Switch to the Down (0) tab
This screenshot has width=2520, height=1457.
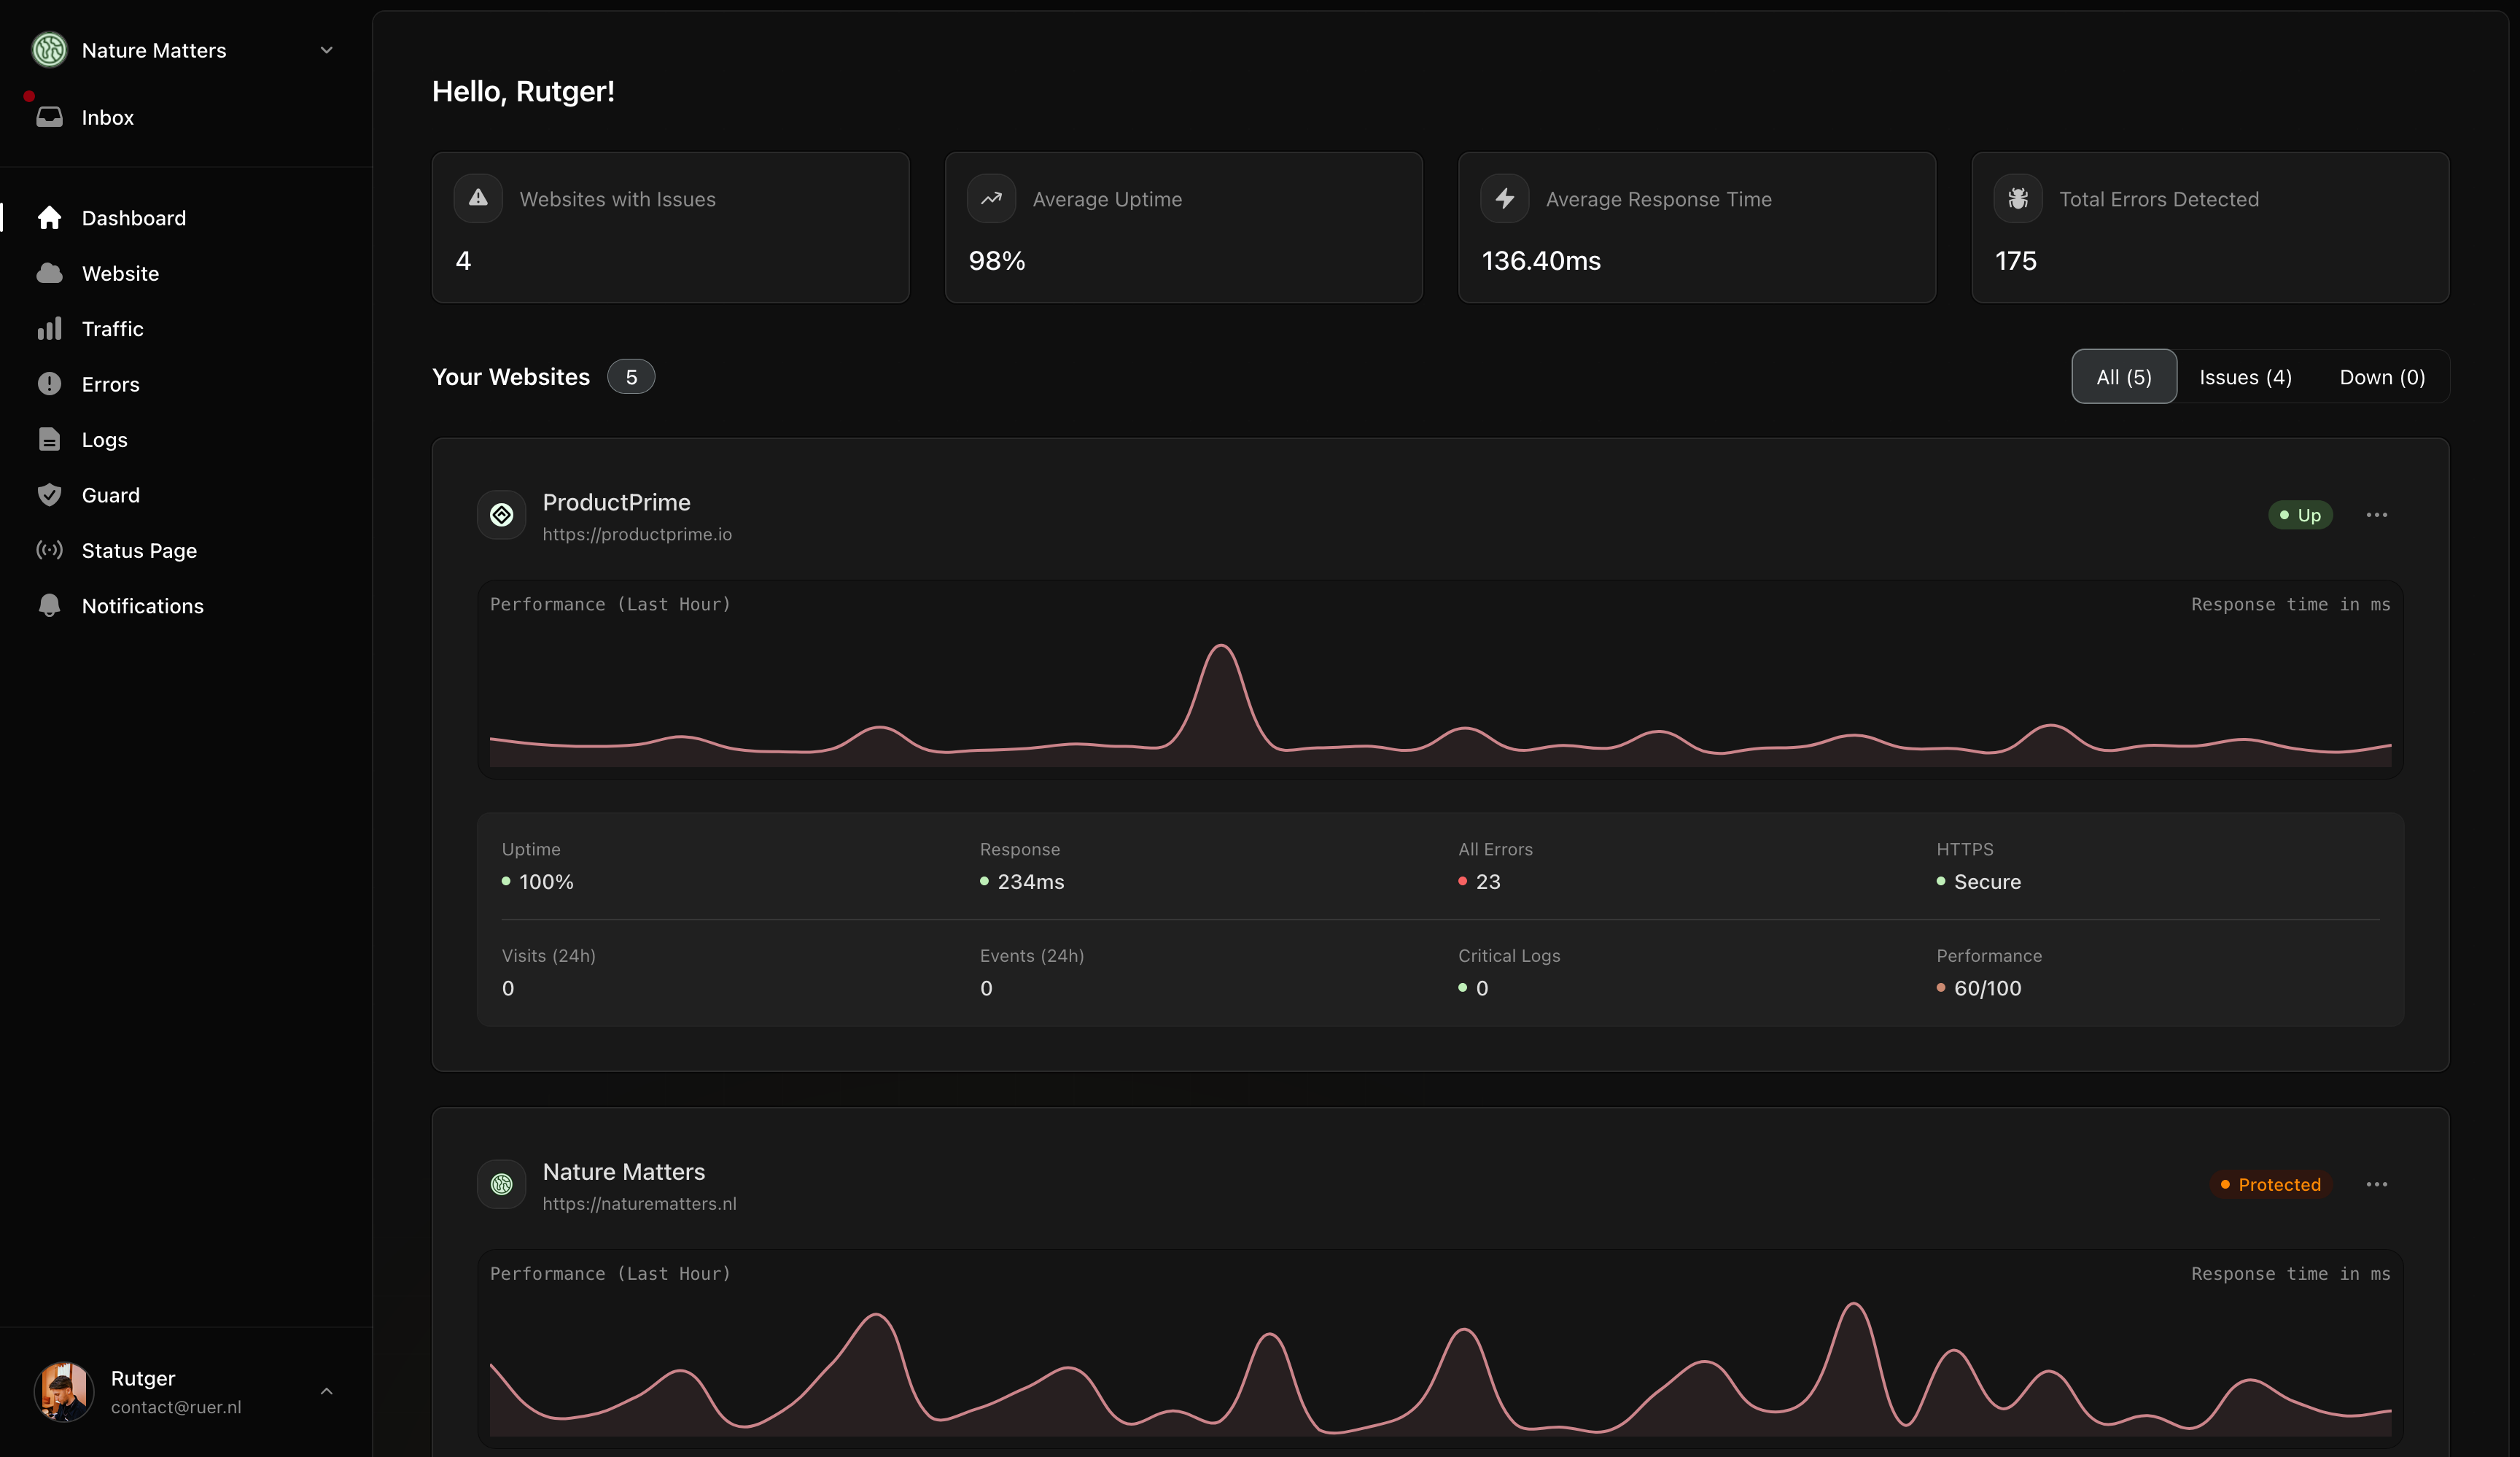[x=2382, y=377]
